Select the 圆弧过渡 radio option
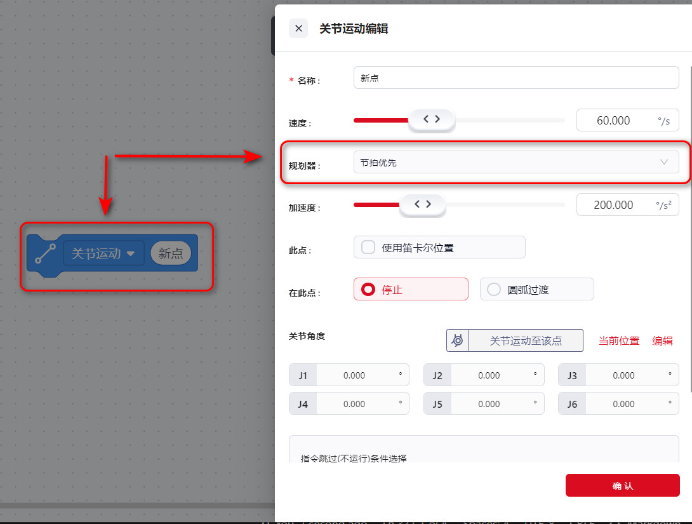The width and height of the screenshot is (692, 524). tap(494, 290)
